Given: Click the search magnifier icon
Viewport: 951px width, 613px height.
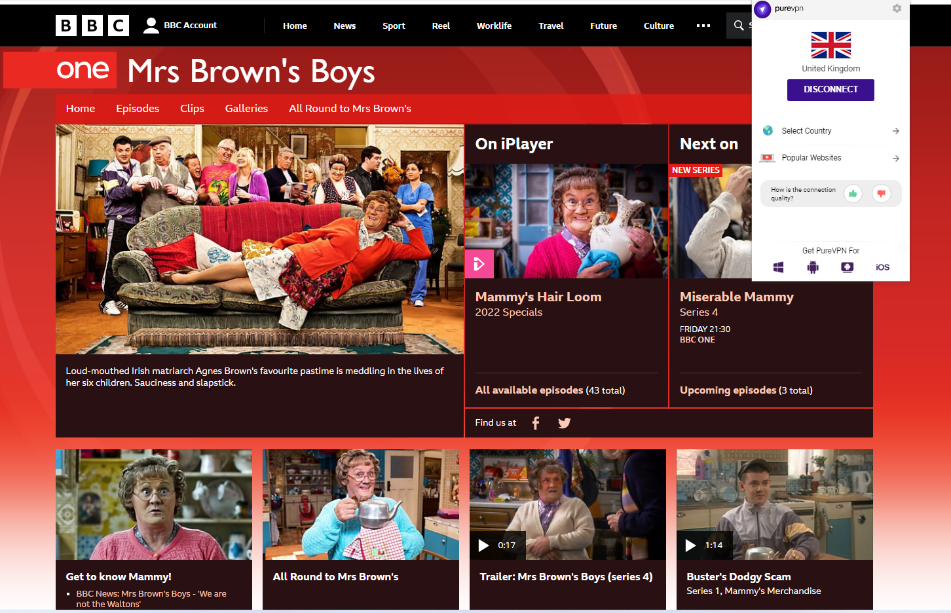Looking at the screenshot, I should tap(739, 26).
